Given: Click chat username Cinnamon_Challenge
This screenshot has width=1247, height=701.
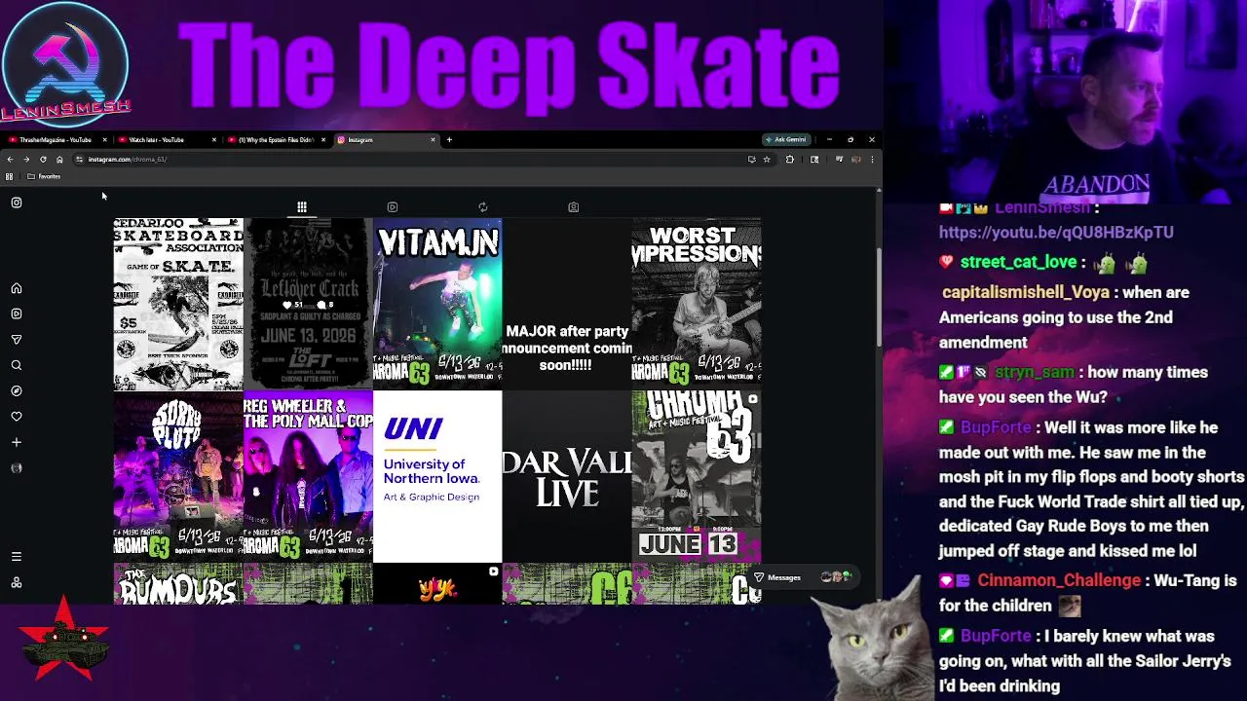Looking at the screenshot, I should (x=1059, y=580).
